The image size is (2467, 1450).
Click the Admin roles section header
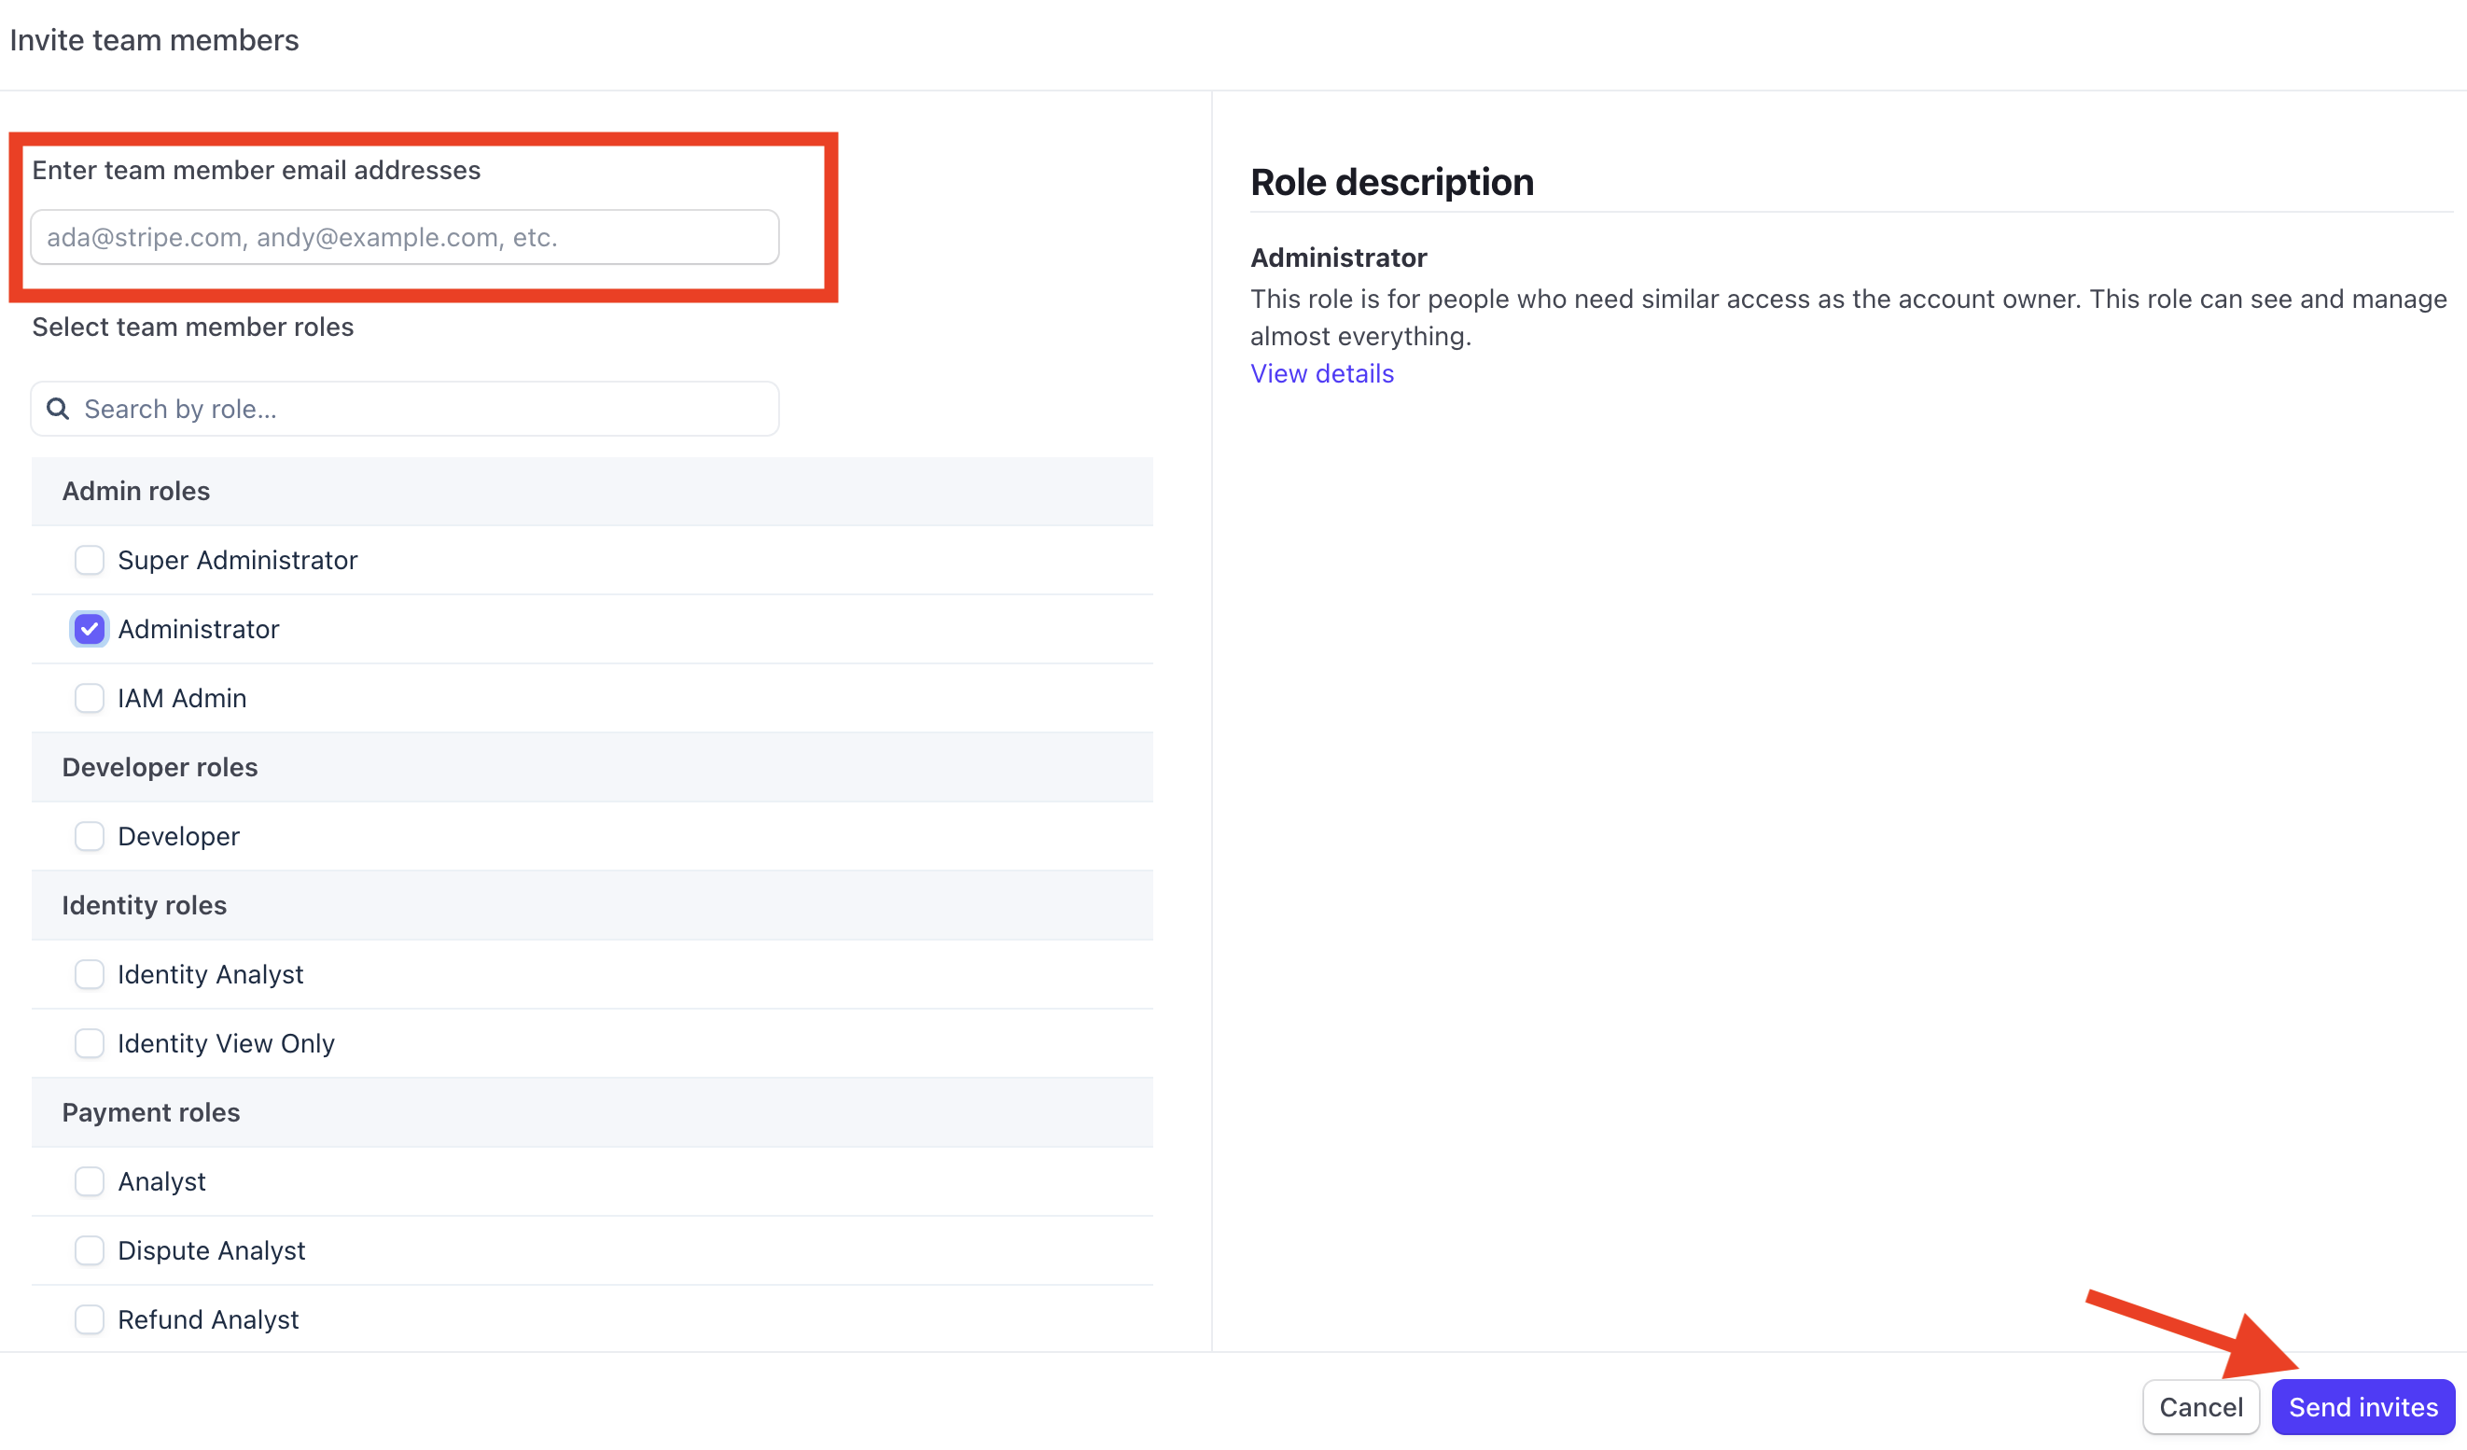(136, 492)
